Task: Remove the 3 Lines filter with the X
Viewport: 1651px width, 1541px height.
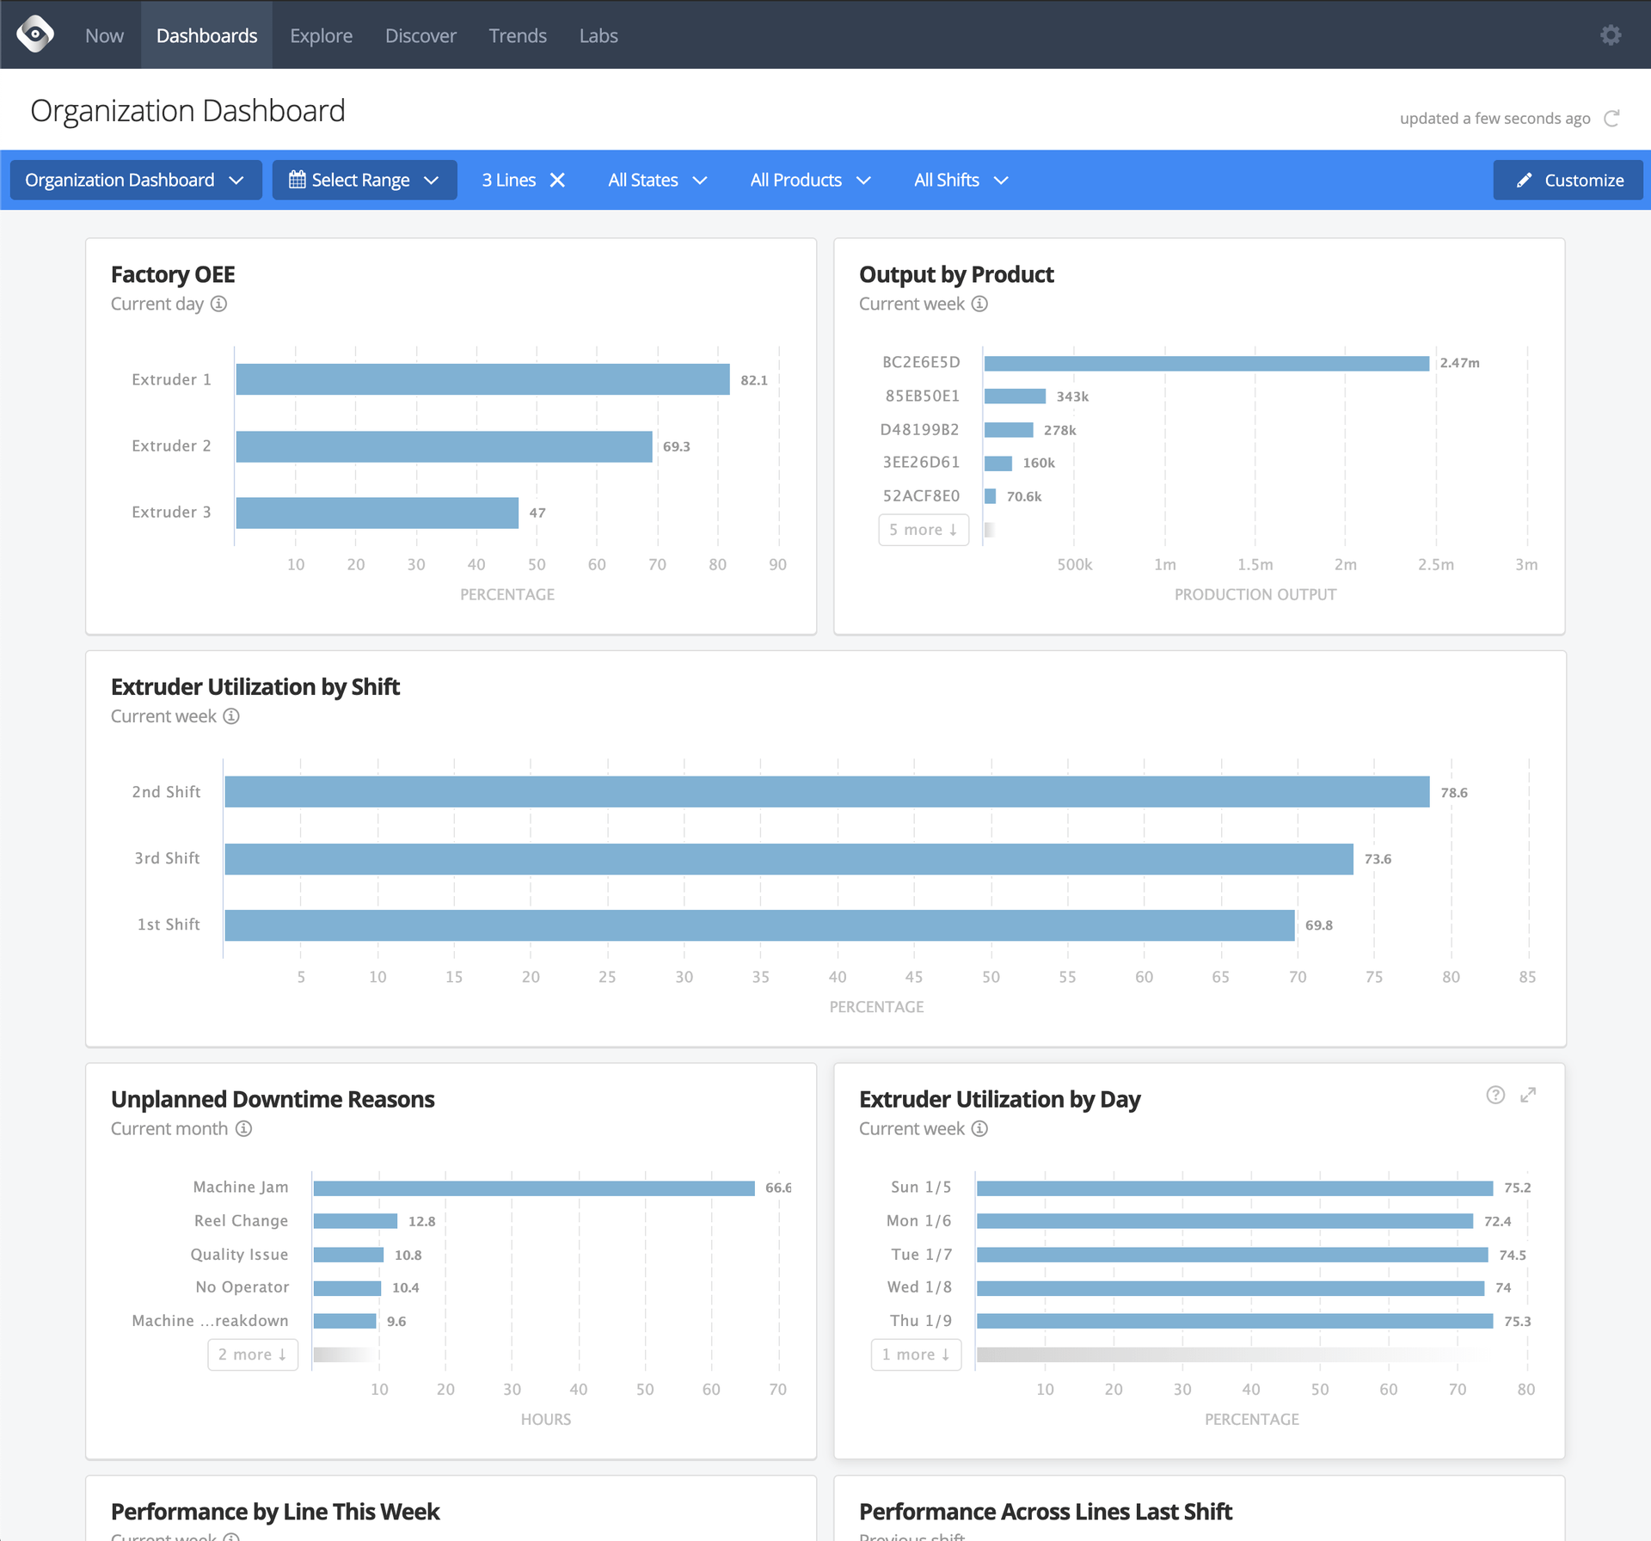Action: point(558,180)
